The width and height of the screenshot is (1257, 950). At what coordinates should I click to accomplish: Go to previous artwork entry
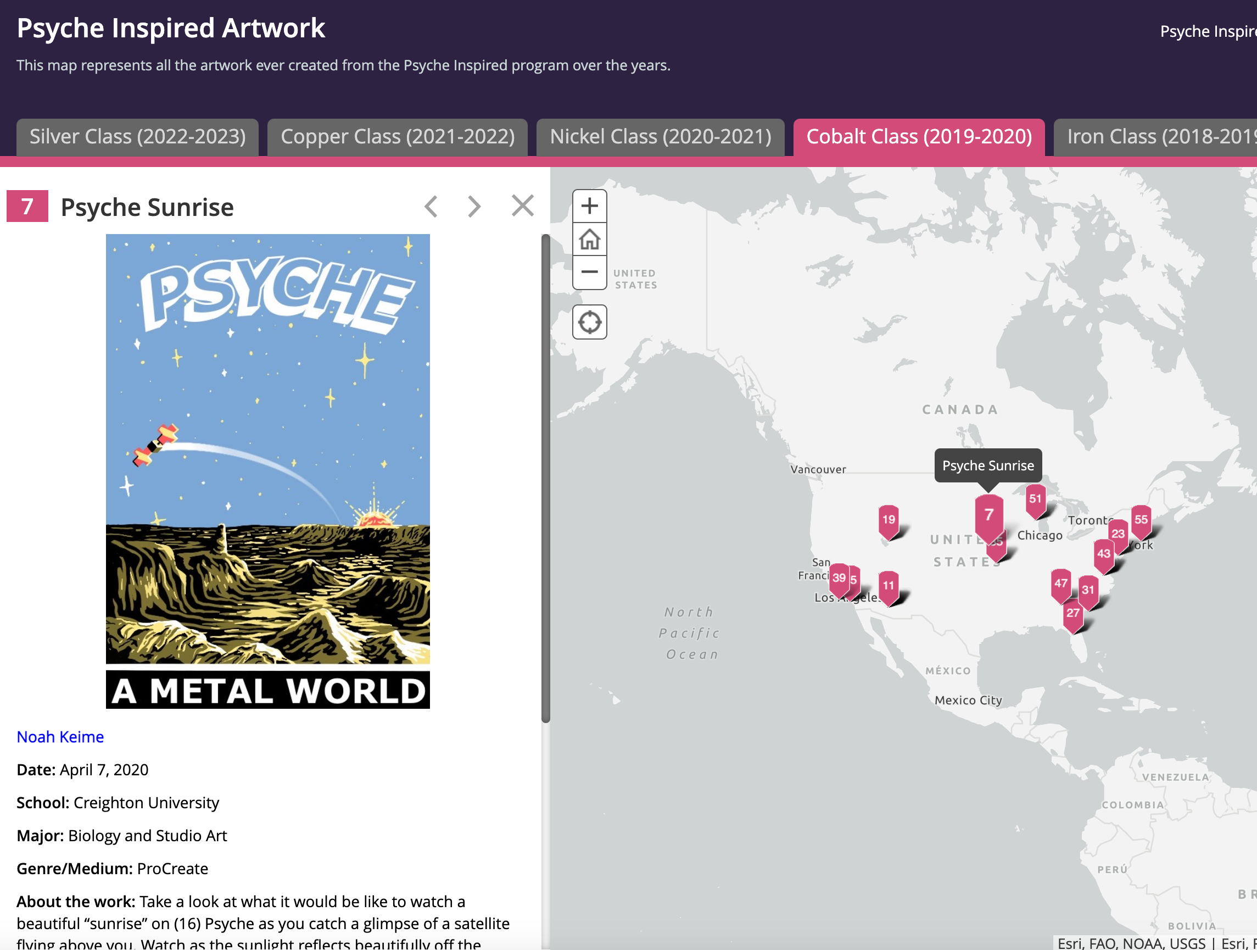coord(431,207)
